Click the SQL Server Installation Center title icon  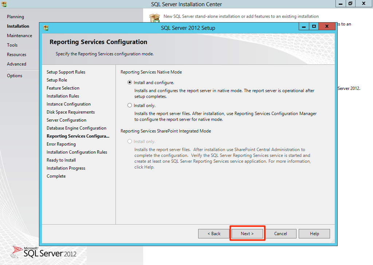coord(4,4)
